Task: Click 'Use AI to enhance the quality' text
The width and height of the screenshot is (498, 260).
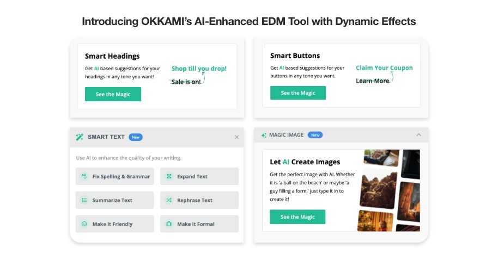Action: click(129, 158)
